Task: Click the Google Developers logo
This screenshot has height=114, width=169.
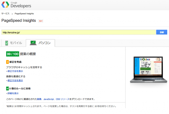Action: click(x=16, y=5)
